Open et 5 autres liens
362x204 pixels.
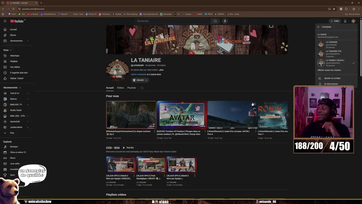point(154,75)
